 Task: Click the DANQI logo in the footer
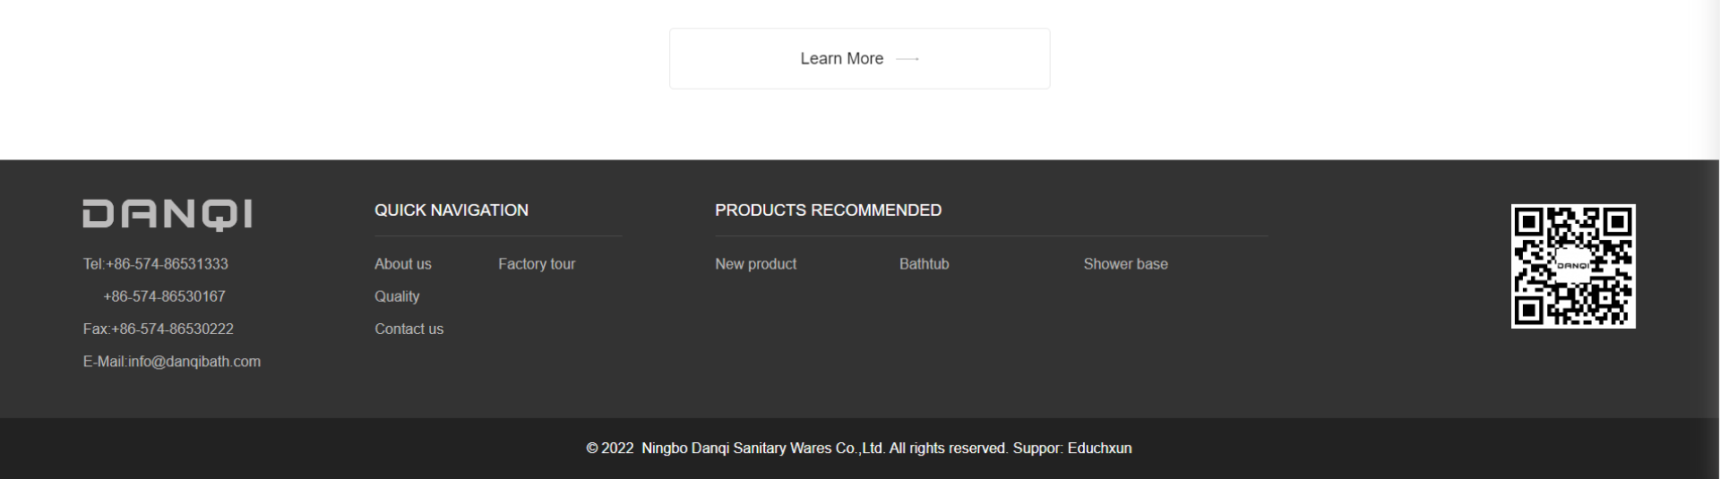tap(168, 215)
